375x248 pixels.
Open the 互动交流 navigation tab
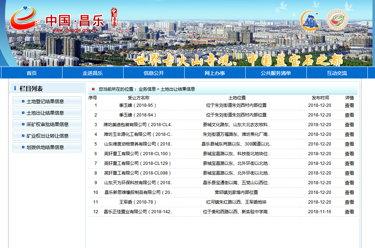pos(337,73)
